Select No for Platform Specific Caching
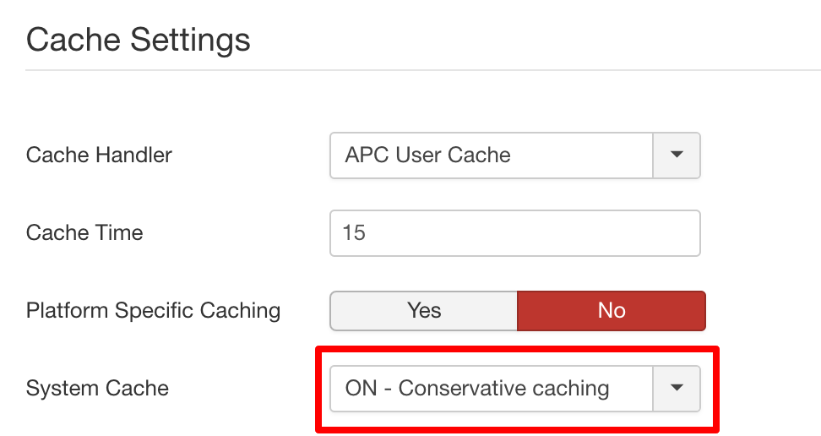Screen dimensions: 821x436 [x=611, y=311]
